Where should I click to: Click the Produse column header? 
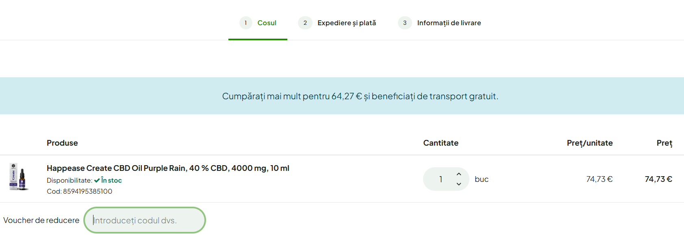62,143
